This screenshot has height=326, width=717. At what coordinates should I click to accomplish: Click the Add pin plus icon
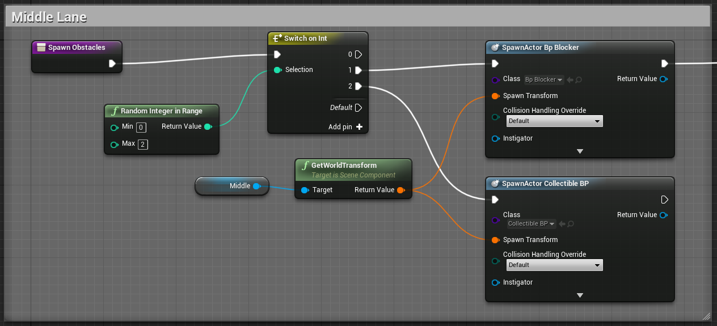359,127
